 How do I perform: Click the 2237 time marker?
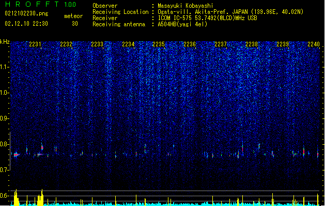click(x=221, y=44)
